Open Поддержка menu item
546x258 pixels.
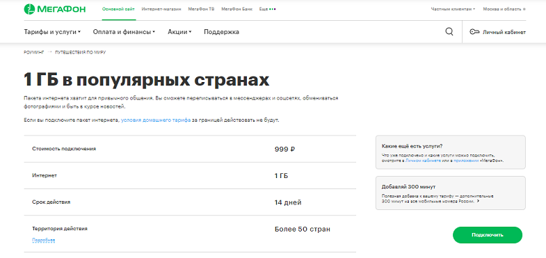(x=221, y=32)
